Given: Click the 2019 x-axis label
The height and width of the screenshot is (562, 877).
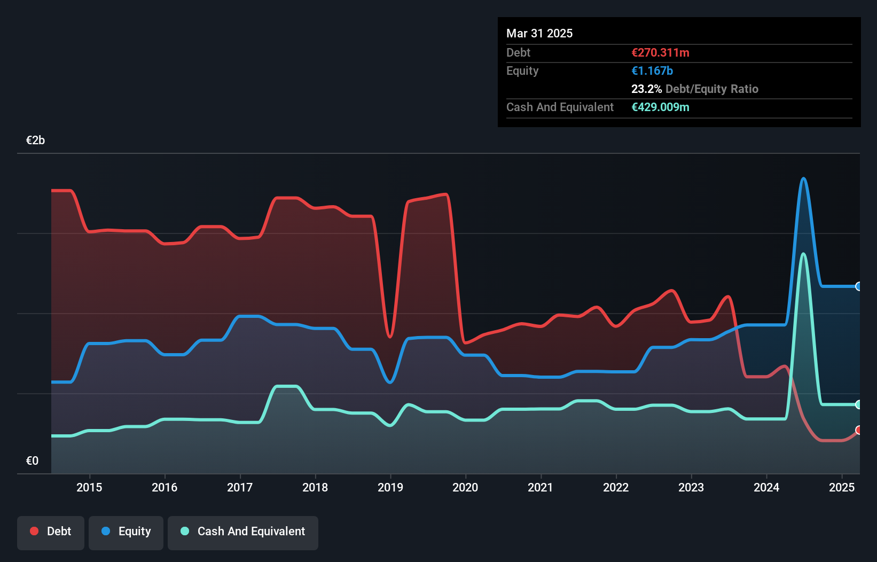Looking at the screenshot, I should pyautogui.click(x=390, y=487).
